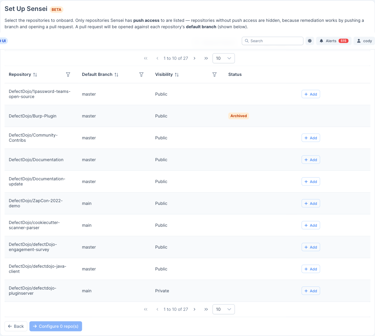Go to next page in top paginator
The image size is (375, 336).
click(x=194, y=58)
